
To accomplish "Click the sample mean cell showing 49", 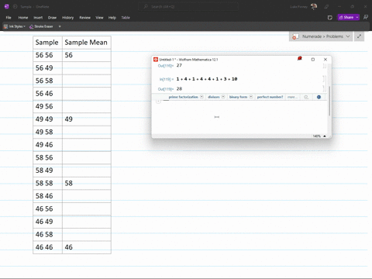I will click(x=87, y=119).
